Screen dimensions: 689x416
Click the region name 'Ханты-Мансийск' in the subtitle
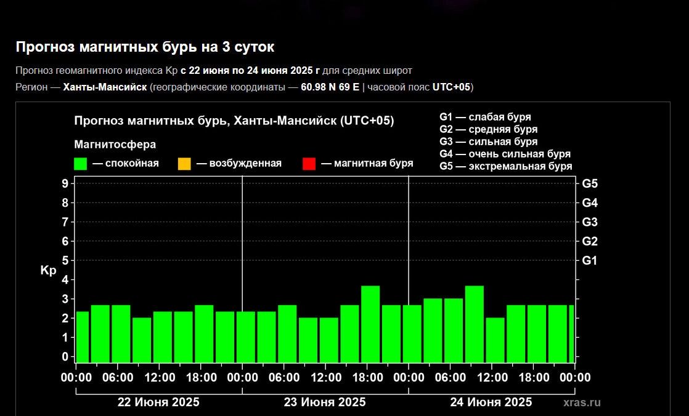tap(105, 87)
